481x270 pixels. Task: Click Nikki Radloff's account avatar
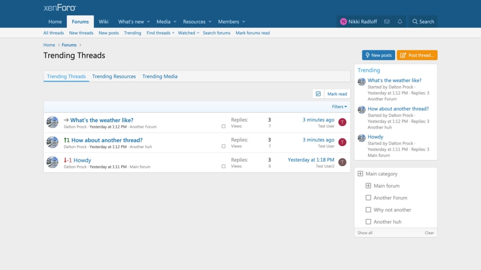[x=344, y=22]
